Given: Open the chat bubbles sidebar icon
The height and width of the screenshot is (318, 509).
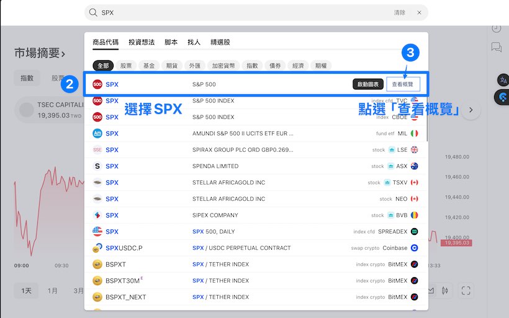Looking at the screenshot, I should pyautogui.click(x=497, y=47).
